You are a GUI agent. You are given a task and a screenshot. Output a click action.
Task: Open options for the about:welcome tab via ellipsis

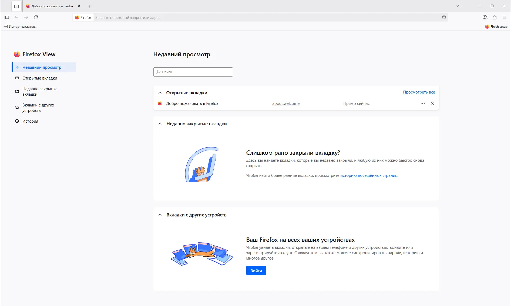point(422,103)
